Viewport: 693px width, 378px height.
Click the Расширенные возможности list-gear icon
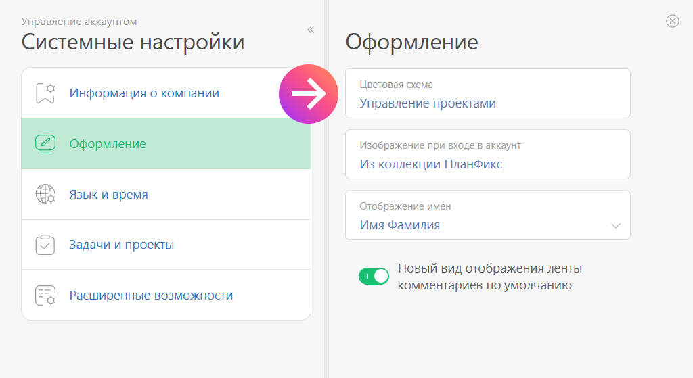[45, 296]
